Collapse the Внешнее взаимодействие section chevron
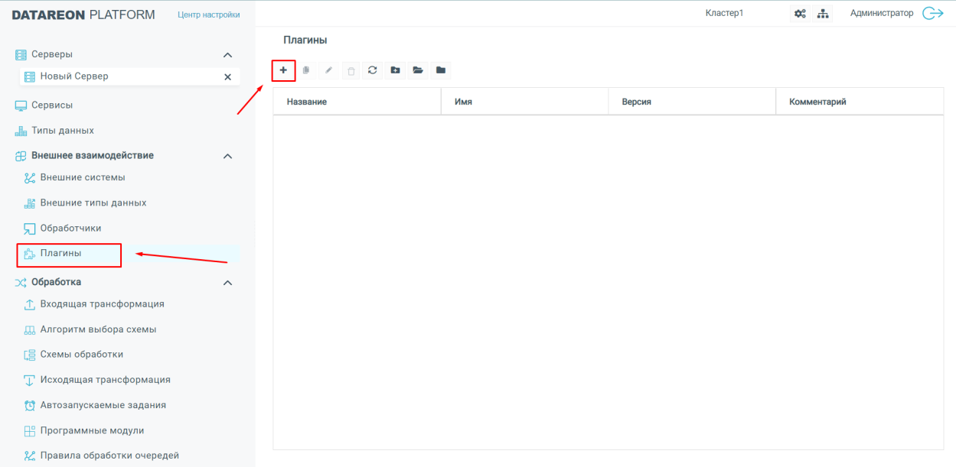 pos(227,156)
